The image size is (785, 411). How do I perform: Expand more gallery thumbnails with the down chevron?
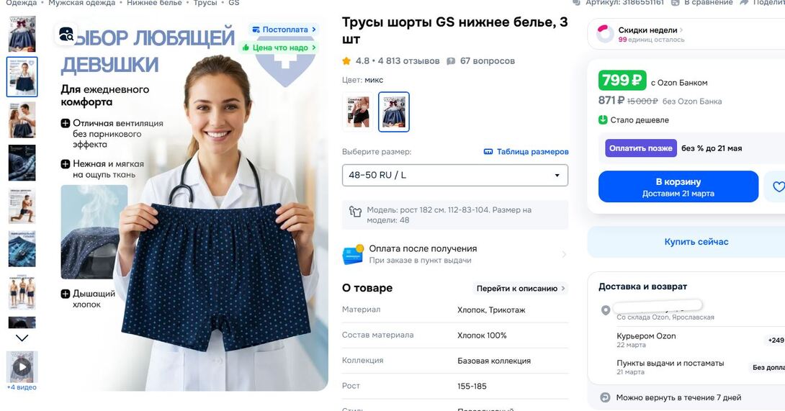click(22, 338)
